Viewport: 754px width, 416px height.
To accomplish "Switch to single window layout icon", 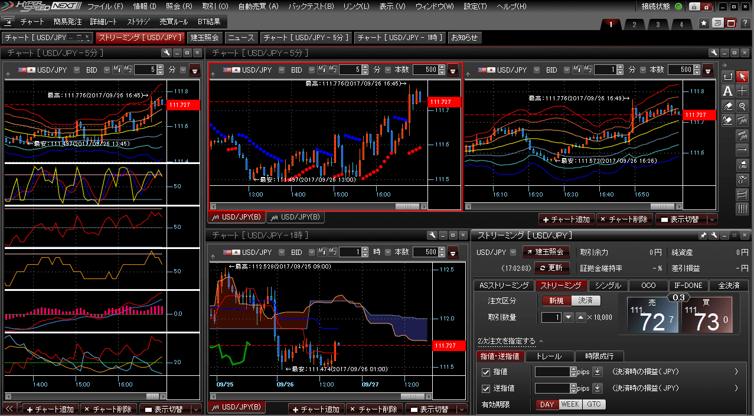I will (x=731, y=23).
